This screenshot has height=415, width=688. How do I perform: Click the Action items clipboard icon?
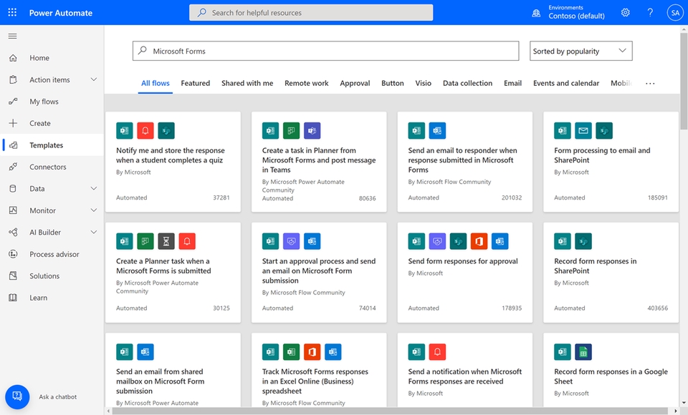(x=13, y=79)
